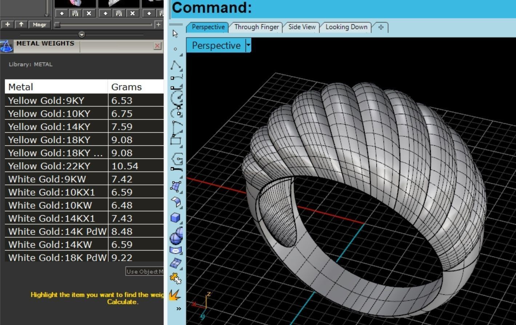The image size is (516, 325).
Task: Open the Boolean union spheres tool
Action: (176, 236)
